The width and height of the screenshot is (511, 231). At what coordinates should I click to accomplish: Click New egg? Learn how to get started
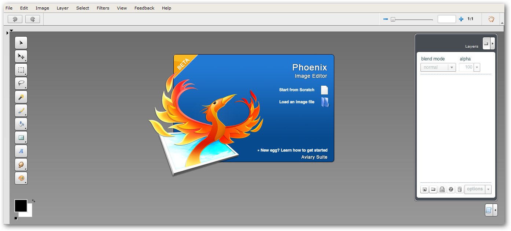(x=292, y=150)
